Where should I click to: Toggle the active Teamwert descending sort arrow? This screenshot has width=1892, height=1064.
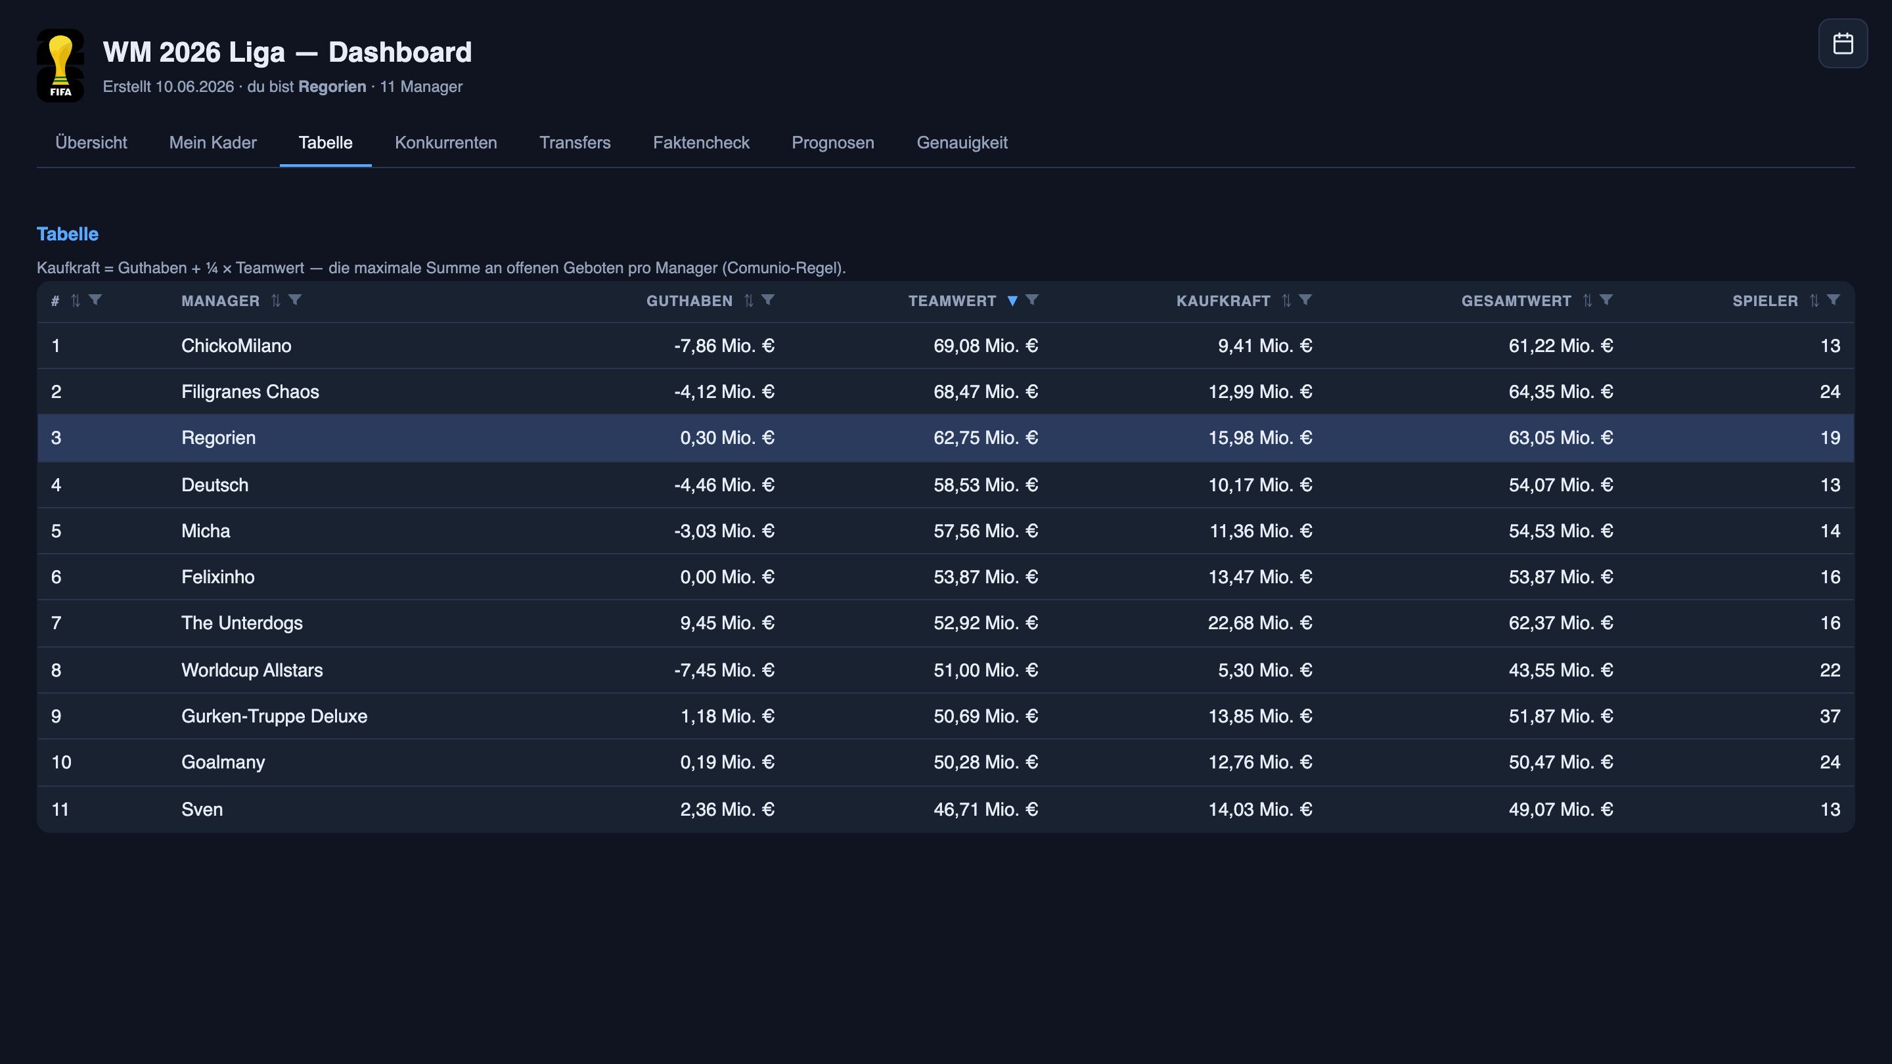[1012, 300]
